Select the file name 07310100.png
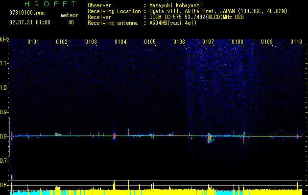 (x=27, y=13)
